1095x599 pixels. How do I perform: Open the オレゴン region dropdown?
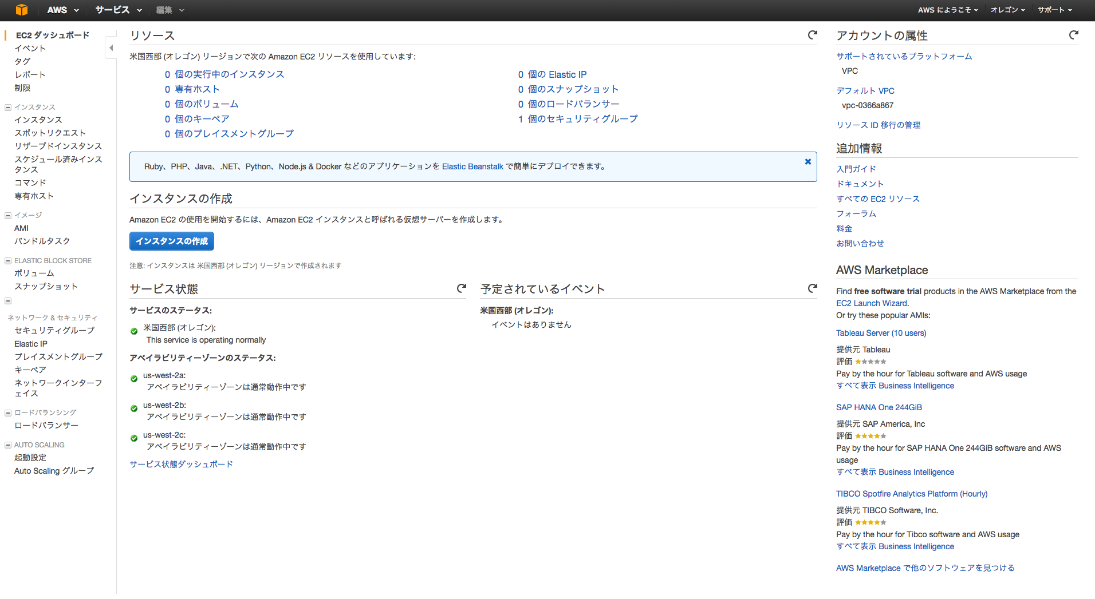[x=1007, y=10]
